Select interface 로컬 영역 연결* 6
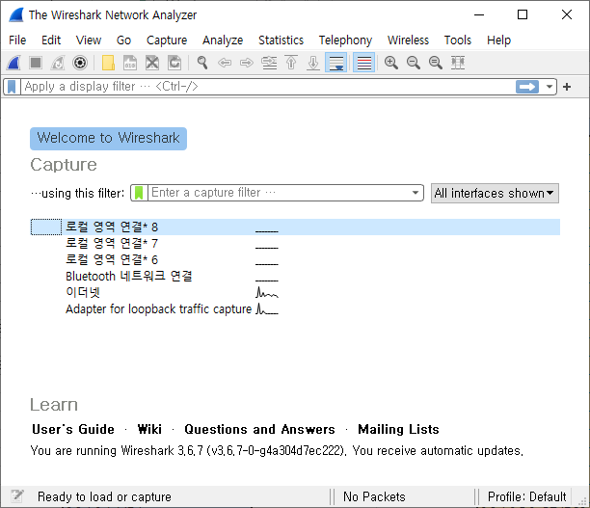The width and height of the screenshot is (590, 508). pos(295,259)
